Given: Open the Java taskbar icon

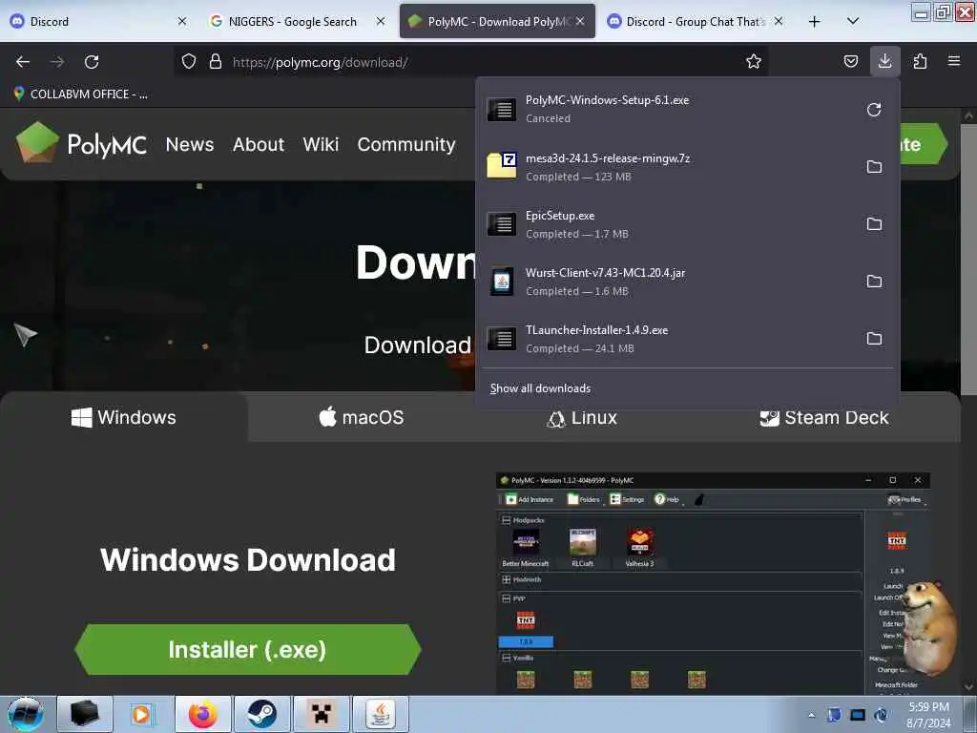Looking at the screenshot, I should (380, 714).
